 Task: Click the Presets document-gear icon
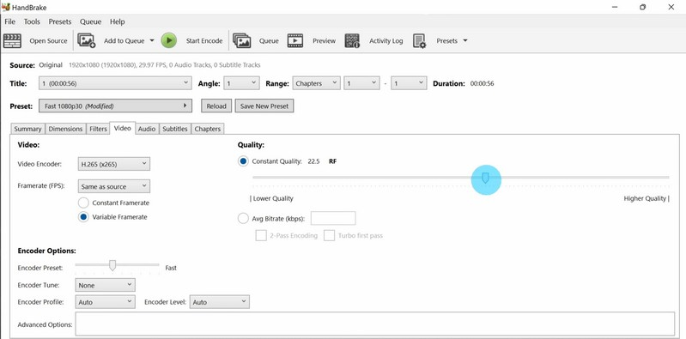(420, 40)
